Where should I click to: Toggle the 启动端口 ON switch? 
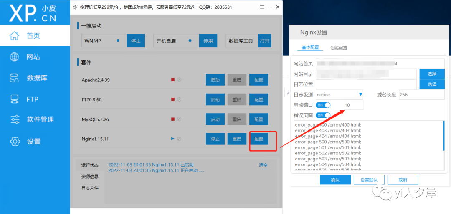(x=323, y=105)
